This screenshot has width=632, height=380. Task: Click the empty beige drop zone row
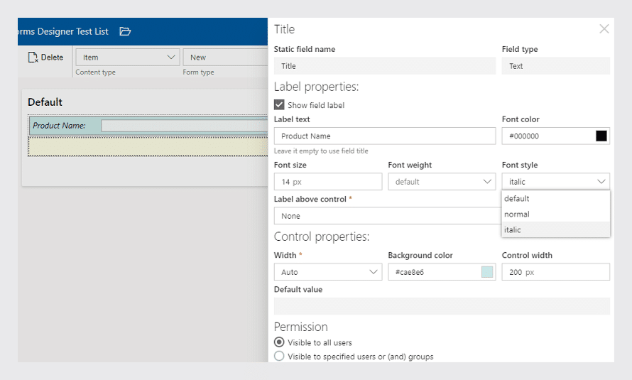pos(148,147)
